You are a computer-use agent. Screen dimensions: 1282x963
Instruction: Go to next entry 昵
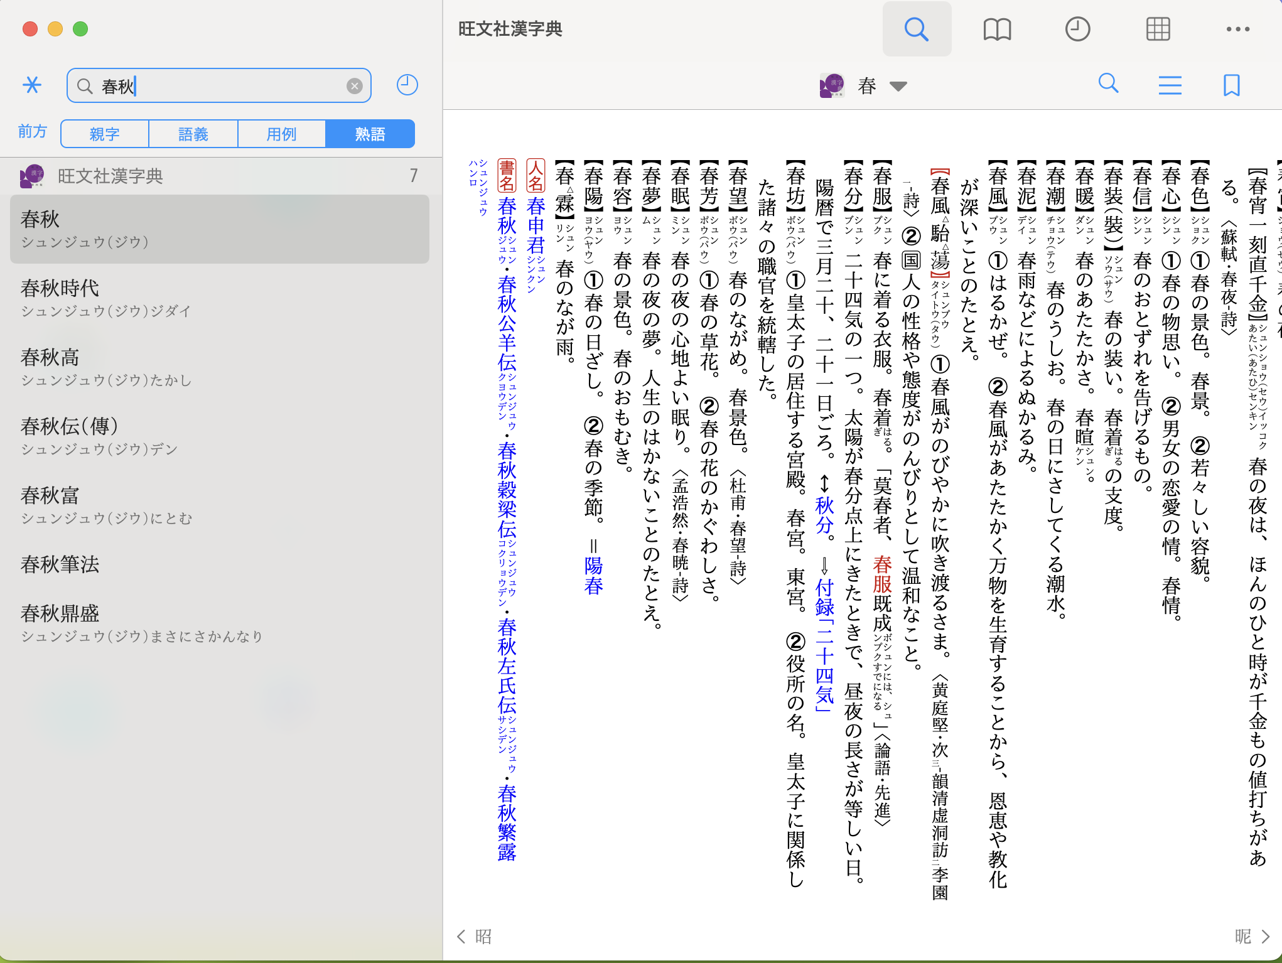1252,937
